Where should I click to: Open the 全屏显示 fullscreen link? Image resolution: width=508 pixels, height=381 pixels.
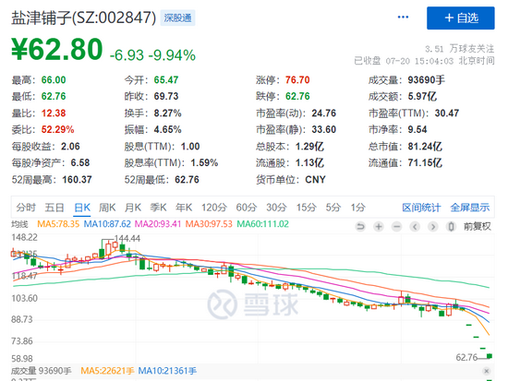[470, 208]
